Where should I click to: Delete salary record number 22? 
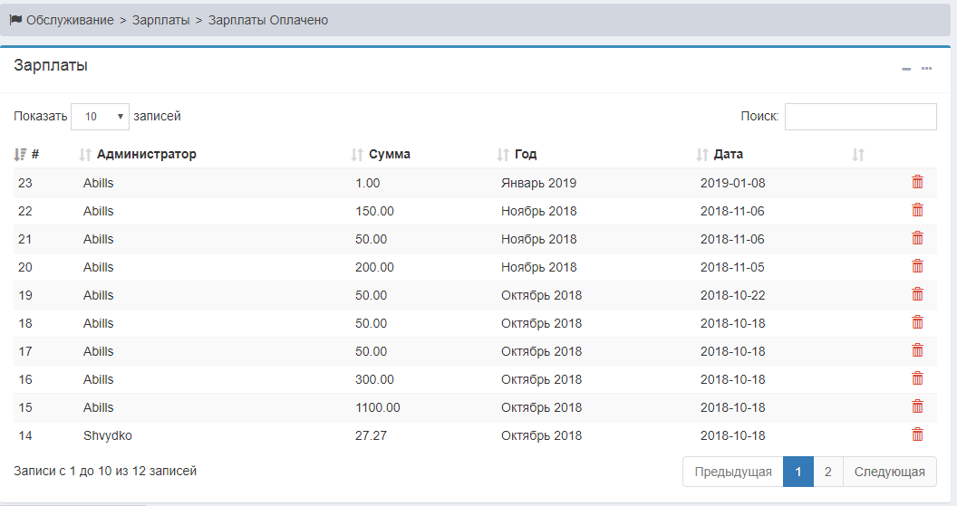[x=917, y=210]
